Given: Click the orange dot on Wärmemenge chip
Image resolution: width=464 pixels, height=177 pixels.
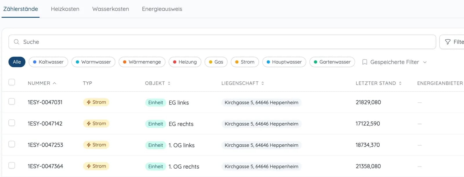Looking at the screenshot, I should pyautogui.click(x=125, y=62).
